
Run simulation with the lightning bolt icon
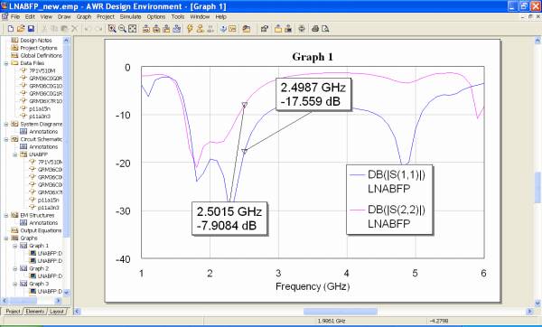click(x=190, y=29)
